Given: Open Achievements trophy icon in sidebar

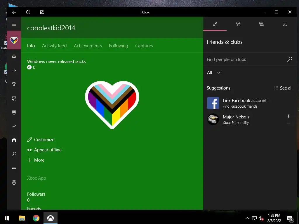Looking at the screenshot, I should pyautogui.click(x=14, y=84).
